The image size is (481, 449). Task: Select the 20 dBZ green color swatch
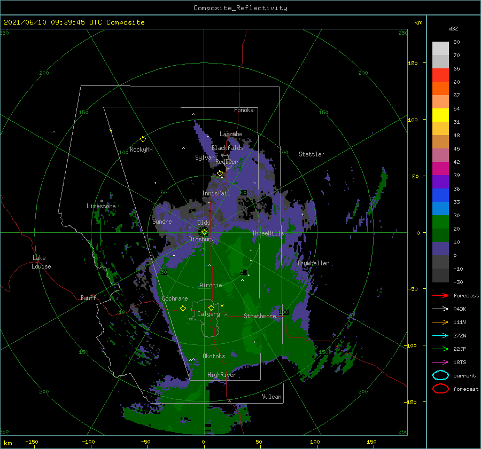[x=440, y=222]
